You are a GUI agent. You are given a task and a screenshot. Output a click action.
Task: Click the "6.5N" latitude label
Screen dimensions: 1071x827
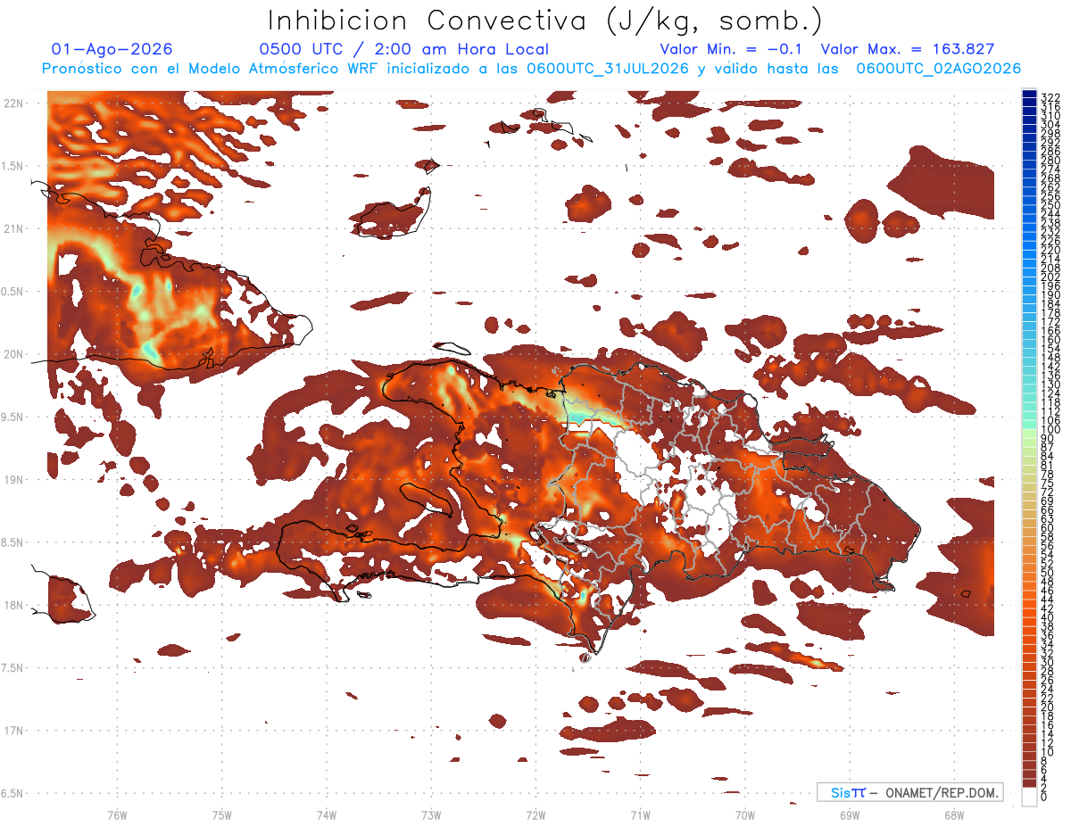tap(13, 793)
